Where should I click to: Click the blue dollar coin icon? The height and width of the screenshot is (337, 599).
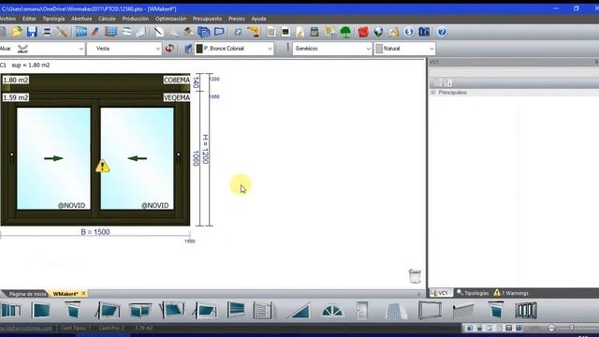pos(409,32)
